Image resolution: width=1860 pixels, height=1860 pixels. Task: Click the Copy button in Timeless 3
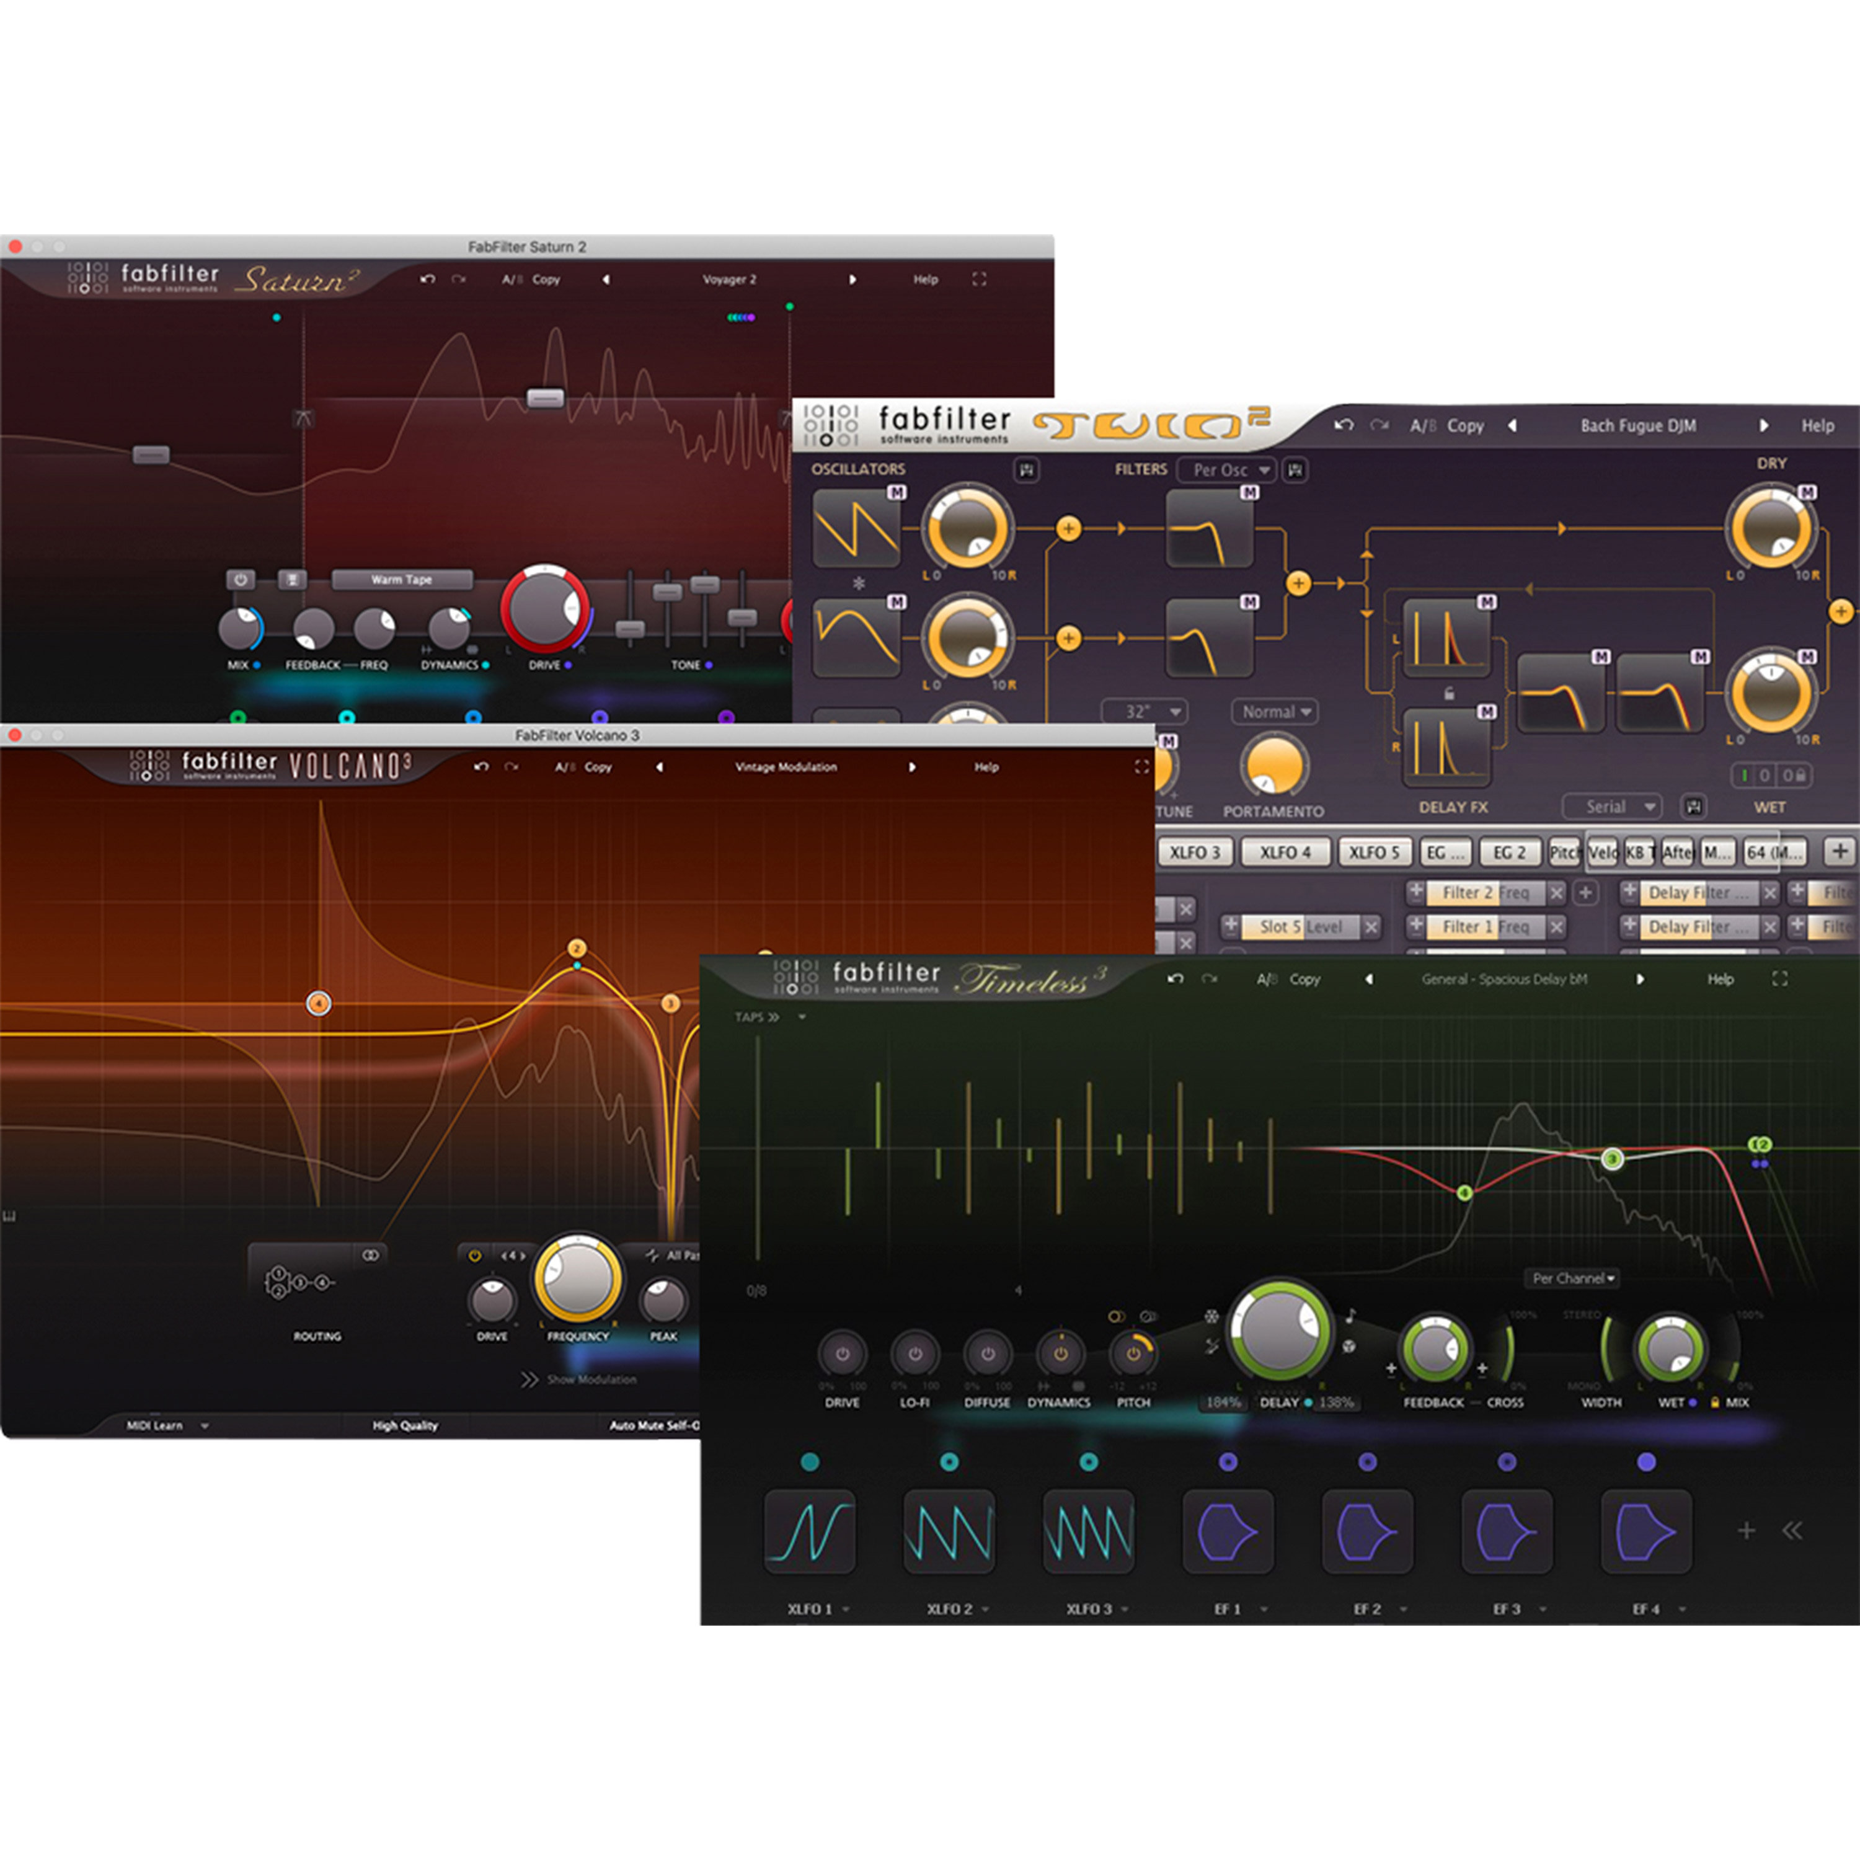click(1304, 979)
